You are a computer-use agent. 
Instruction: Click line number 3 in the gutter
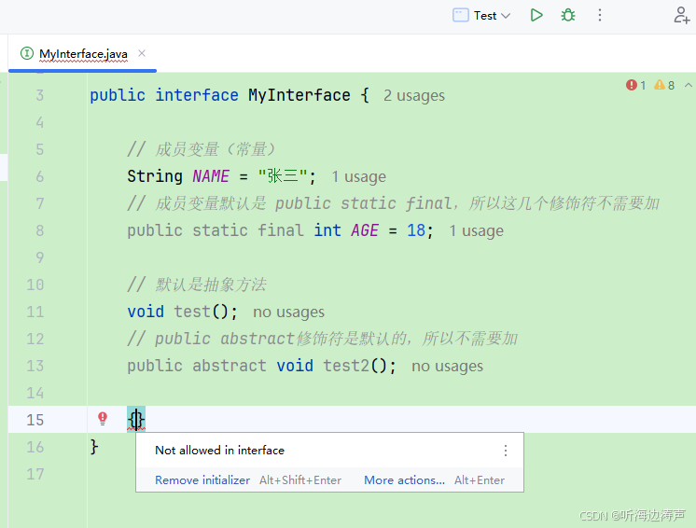click(x=39, y=95)
